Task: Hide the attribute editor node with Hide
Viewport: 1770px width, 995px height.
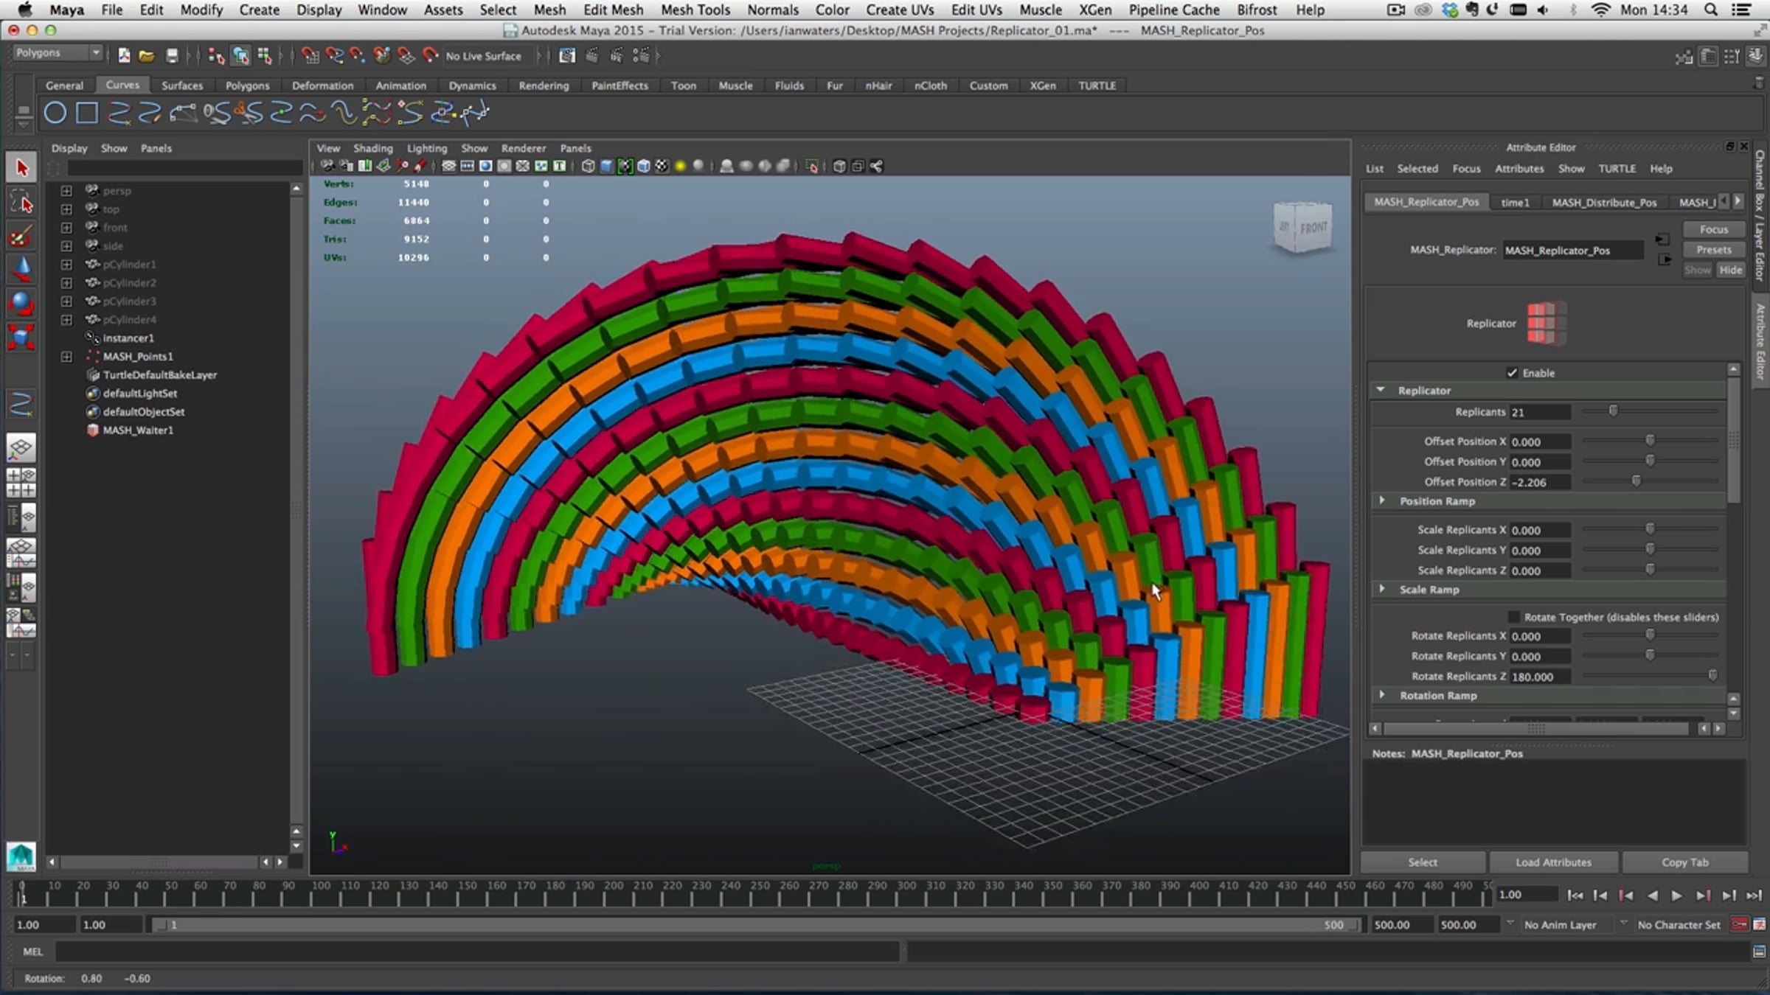Action: pyautogui.click(x=1730, y=270)
